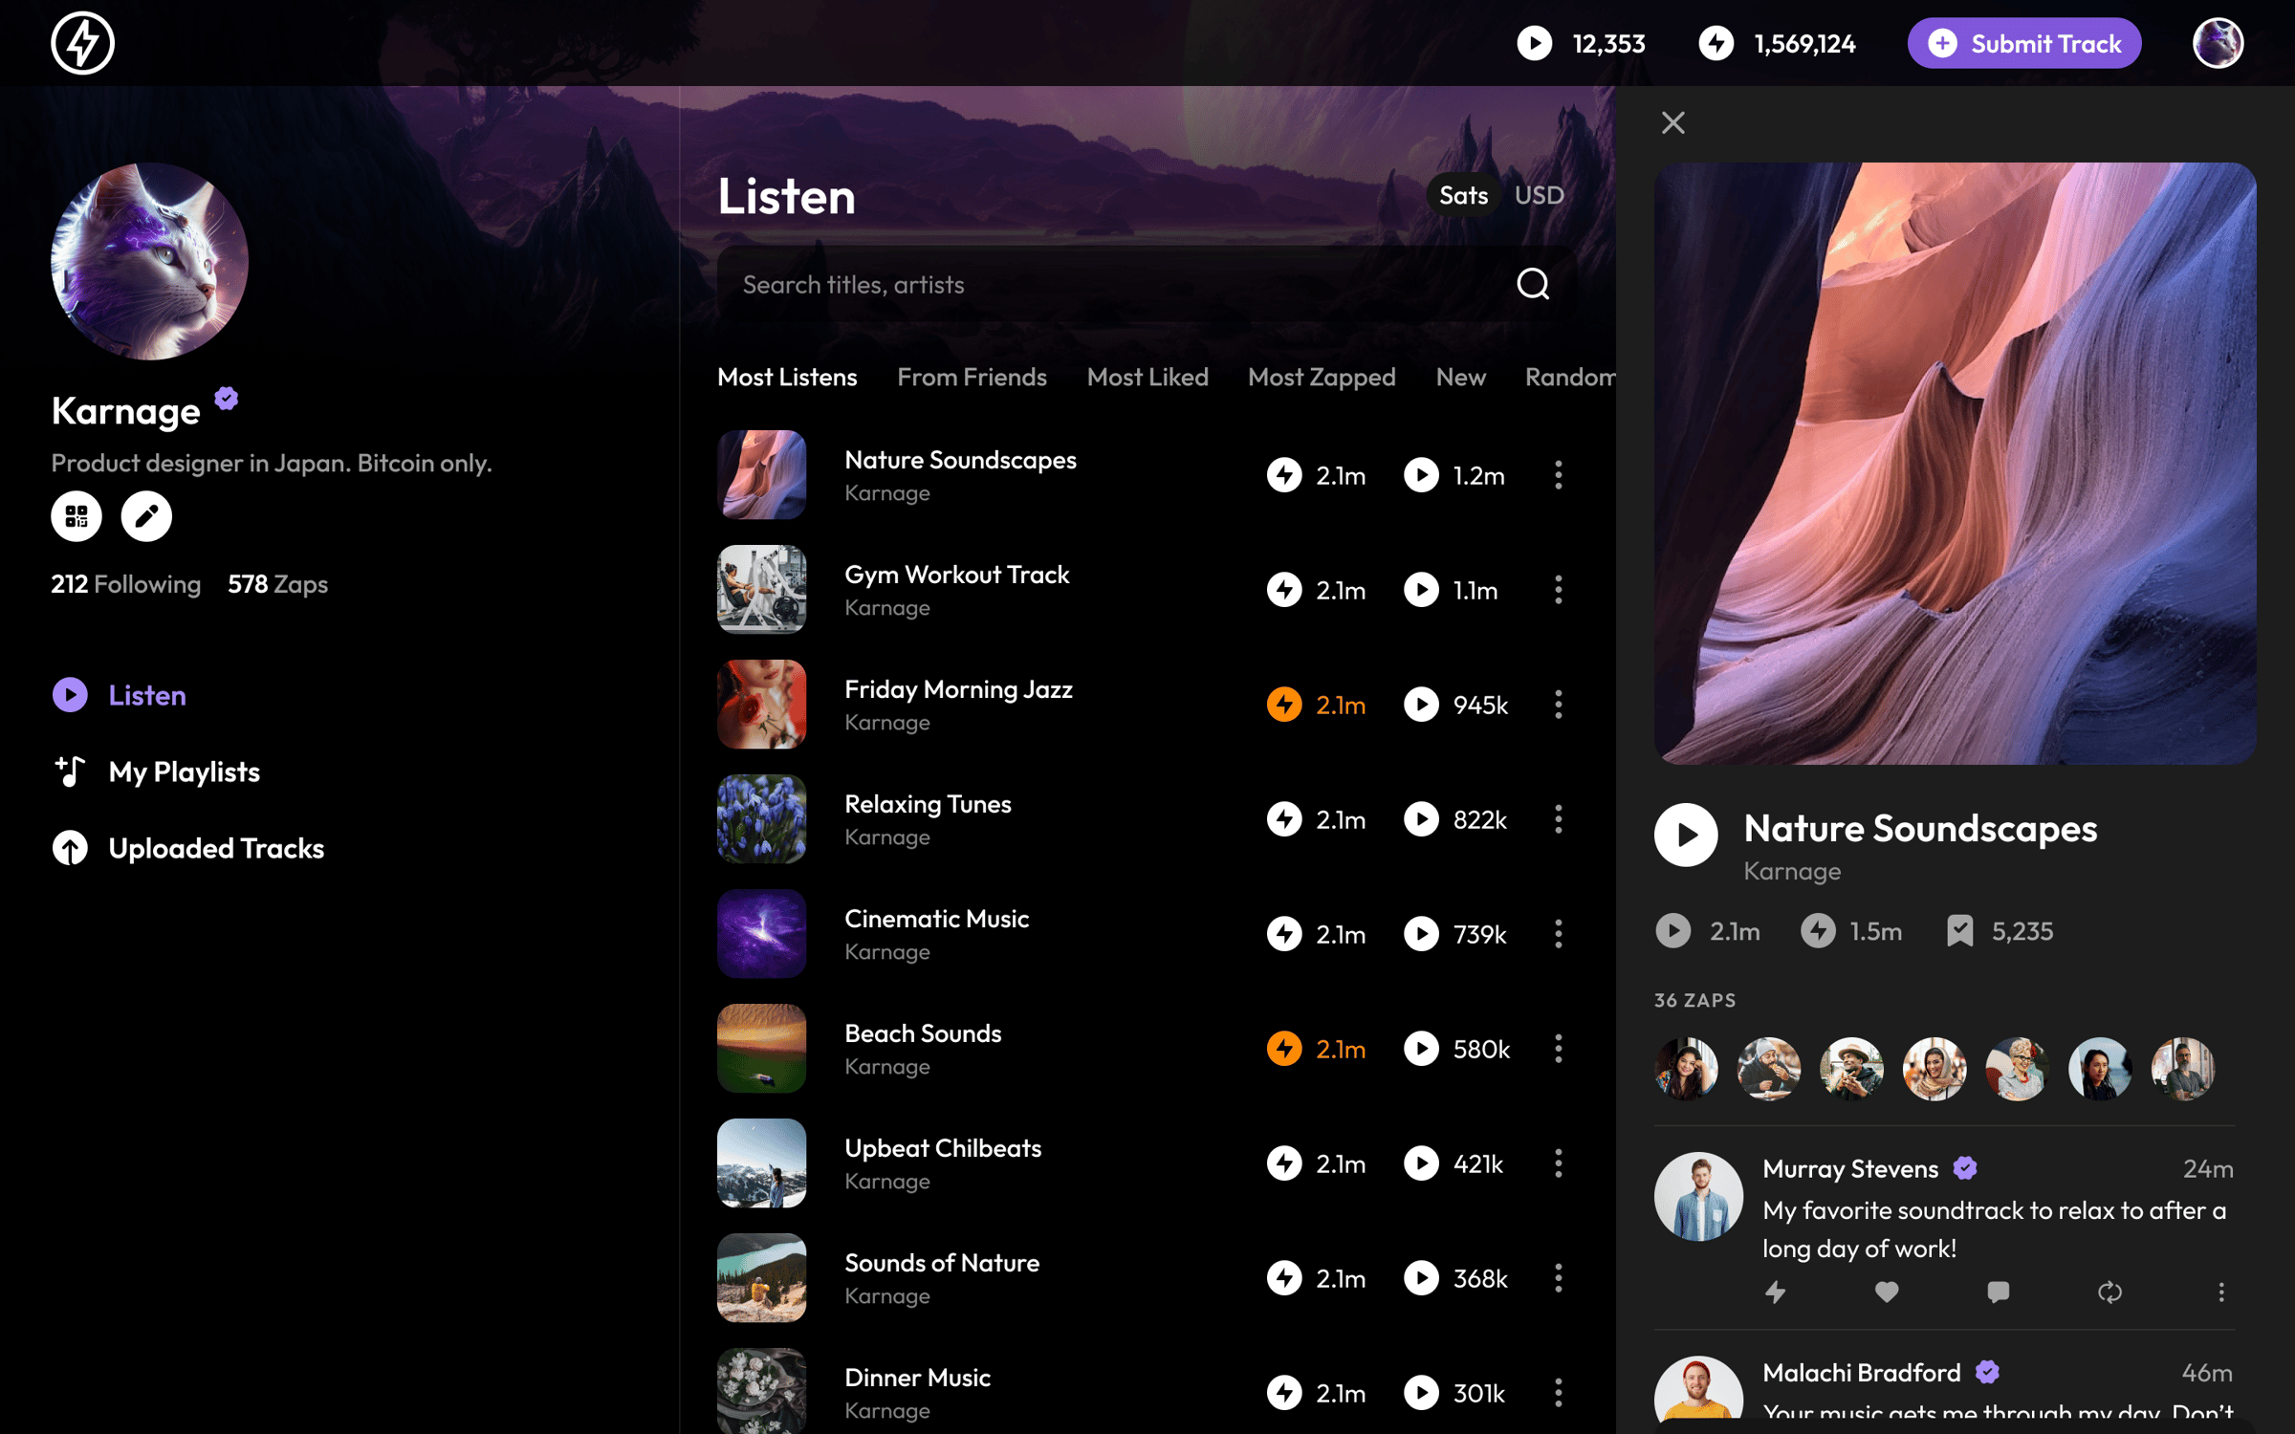Viewport: 2295px width, 1434px height.
Task: Open My Playlists in the sidebar
Action: (184, 771)
